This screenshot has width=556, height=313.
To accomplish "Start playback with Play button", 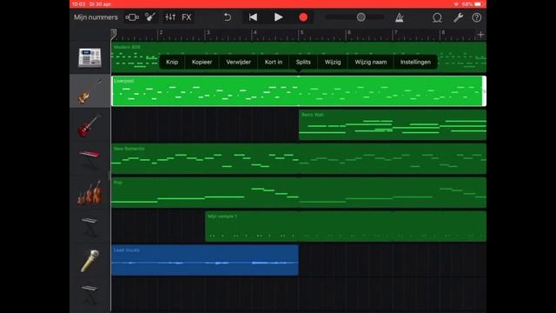I will point(278,17).
